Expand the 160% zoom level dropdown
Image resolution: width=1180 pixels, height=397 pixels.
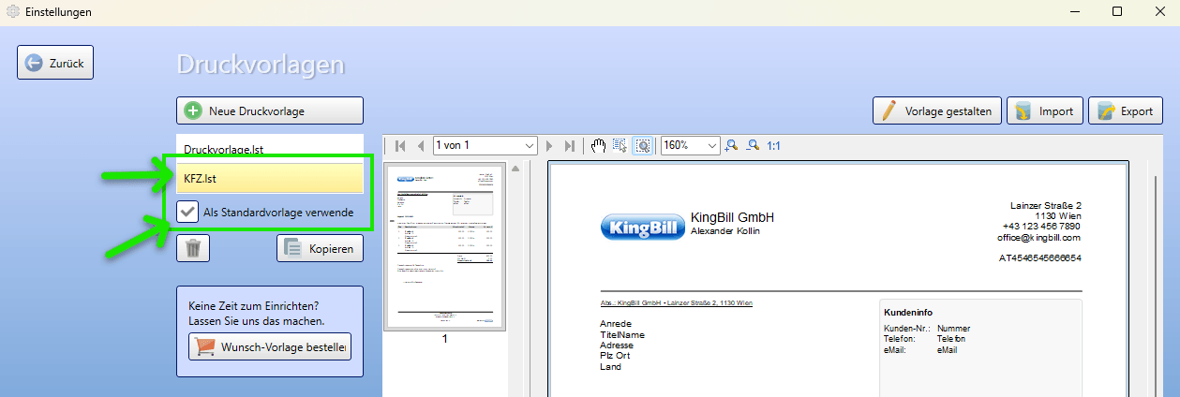point(691,145)
